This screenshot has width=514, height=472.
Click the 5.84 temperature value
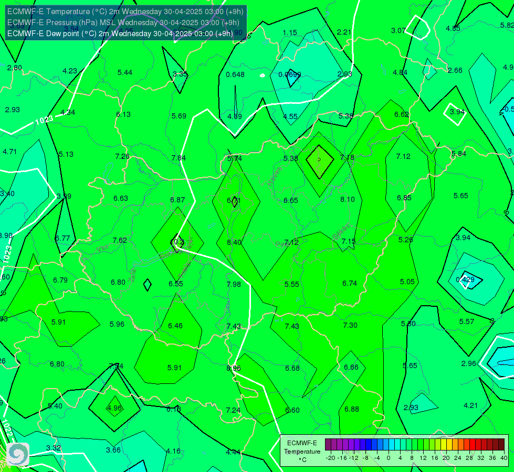(x=458, y=154)
